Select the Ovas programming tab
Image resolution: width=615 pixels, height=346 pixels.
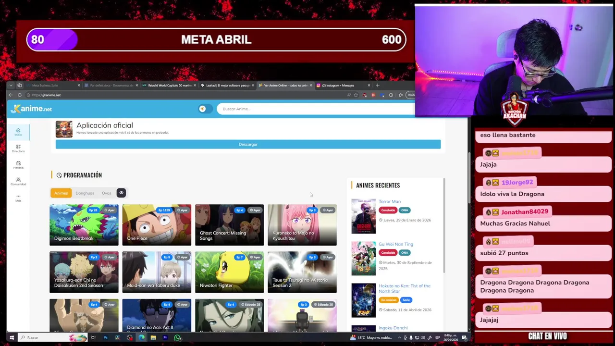(106, 193)
